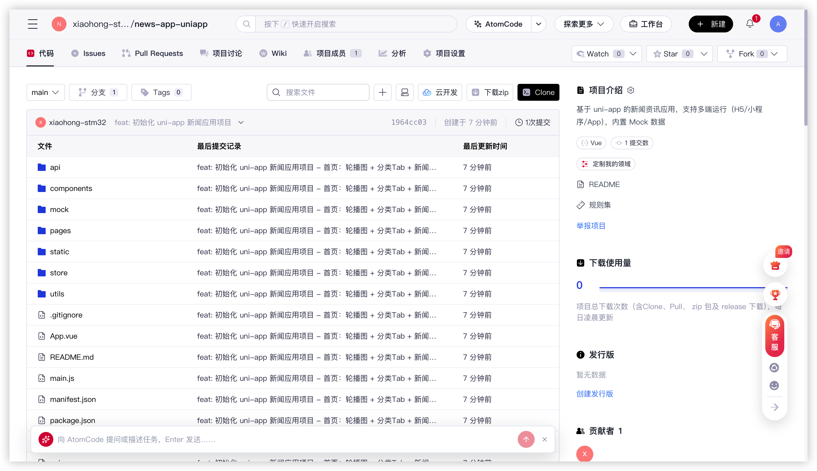Focus the AtomCode question input field

click(285, 439)
